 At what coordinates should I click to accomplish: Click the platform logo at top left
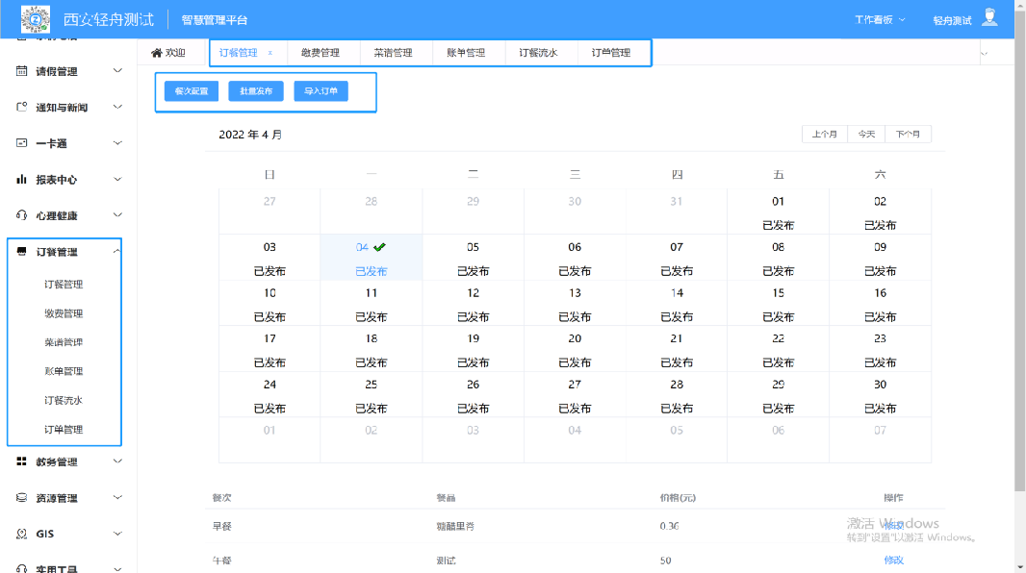pyautogui.click(x=36, y=19)
